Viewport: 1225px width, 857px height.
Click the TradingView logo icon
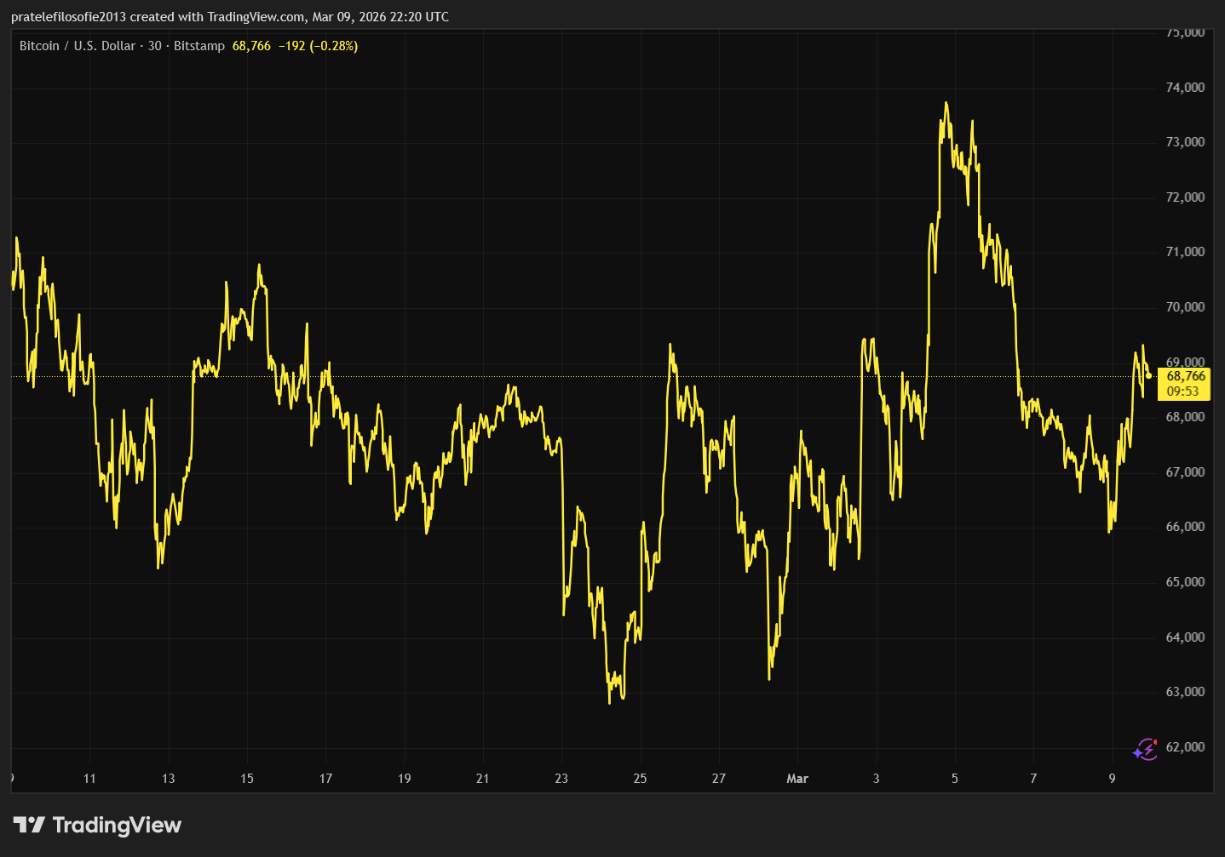29,825
